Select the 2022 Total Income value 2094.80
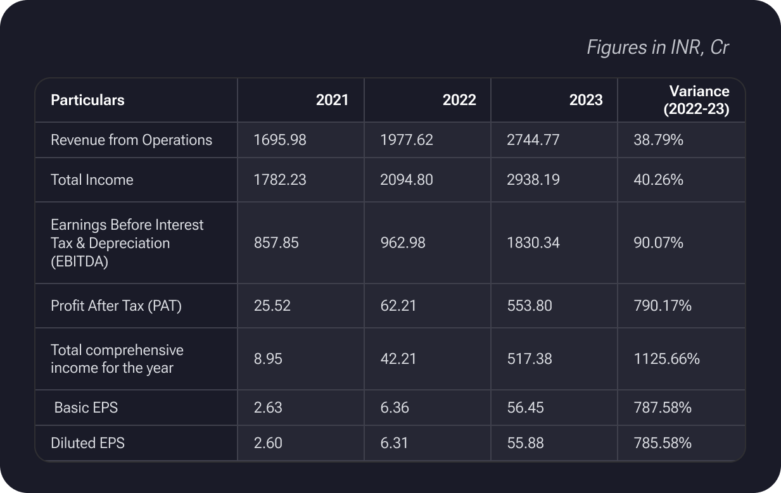 point(406,180)
